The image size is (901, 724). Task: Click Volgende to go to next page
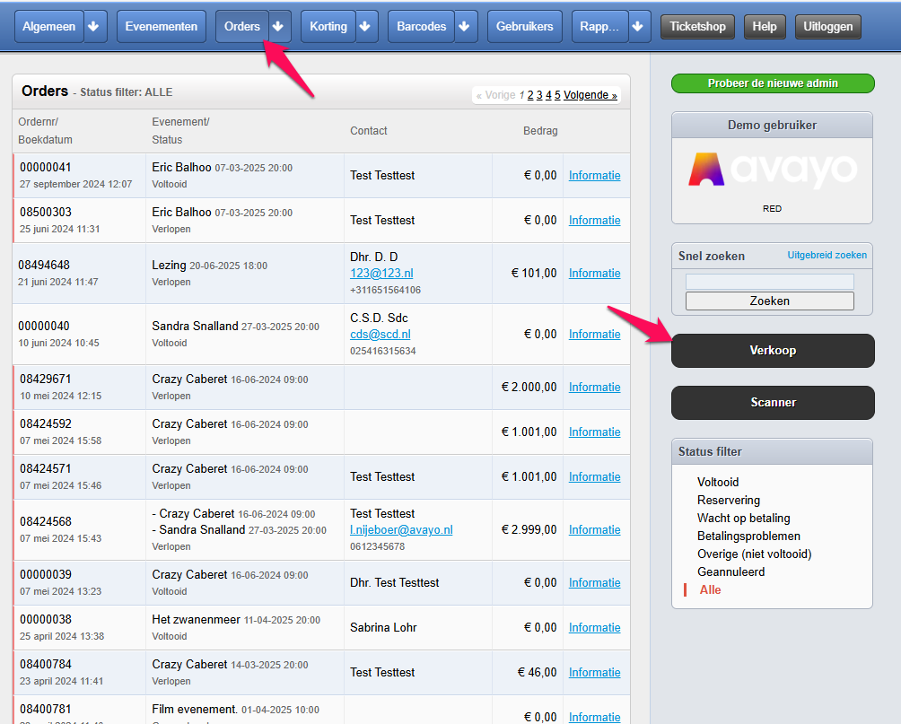click(590, 95)
